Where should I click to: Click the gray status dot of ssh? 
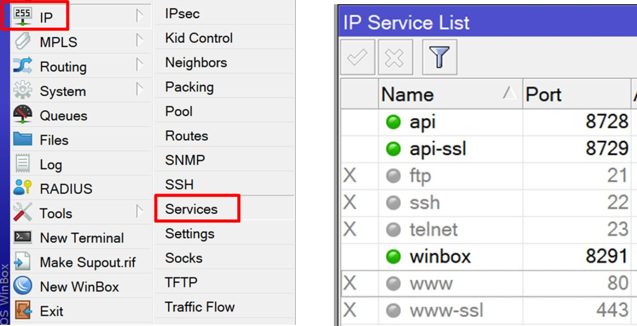pos(393,202)
